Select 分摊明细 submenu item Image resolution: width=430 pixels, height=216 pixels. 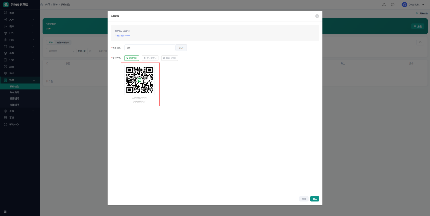[x=20, y=105]
